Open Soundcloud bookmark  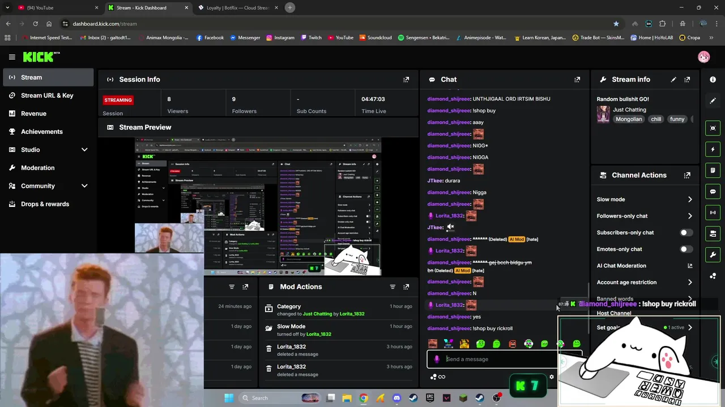pos(375,38)
